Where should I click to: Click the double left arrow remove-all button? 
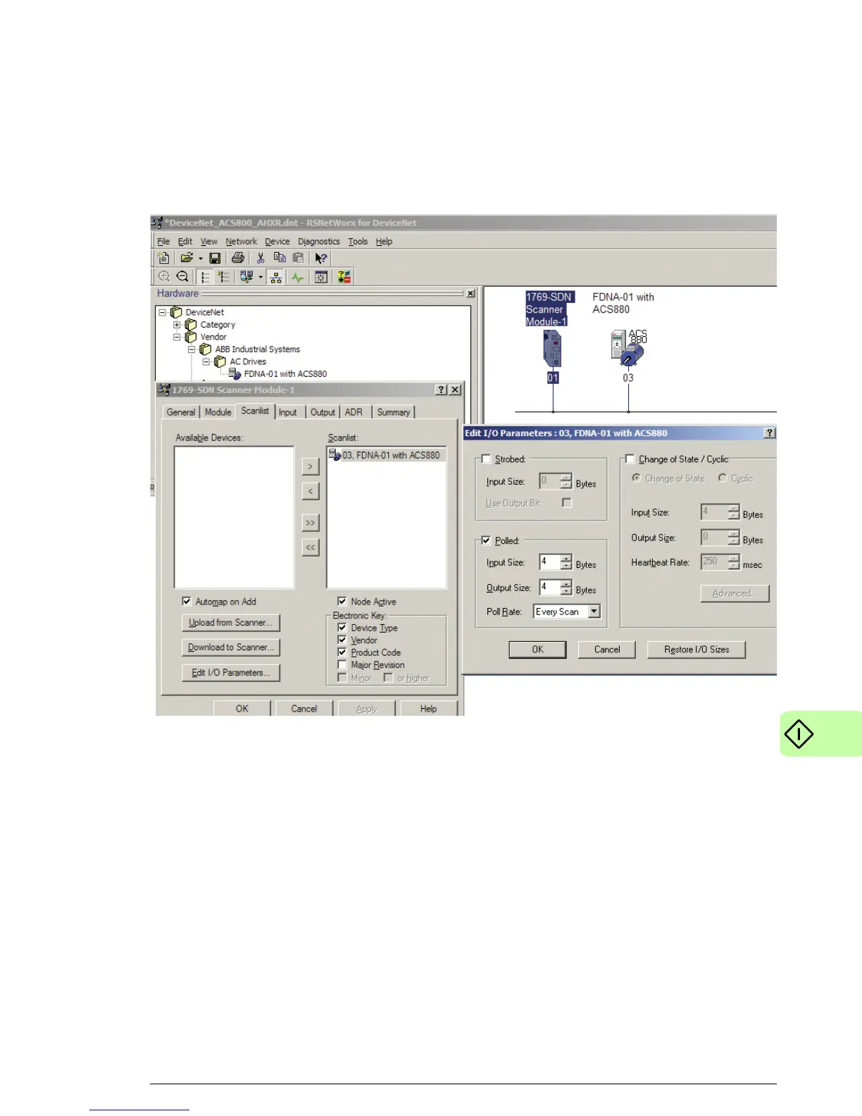point(310,547)
